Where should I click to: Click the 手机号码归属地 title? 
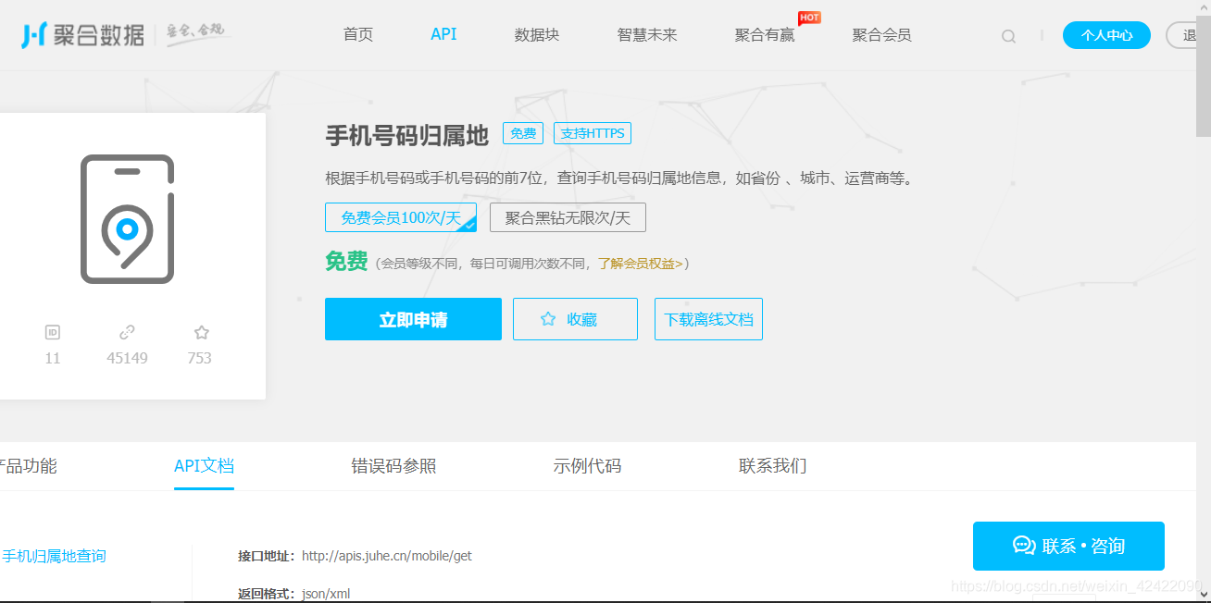pyautogui.click(x=406, y=136)
